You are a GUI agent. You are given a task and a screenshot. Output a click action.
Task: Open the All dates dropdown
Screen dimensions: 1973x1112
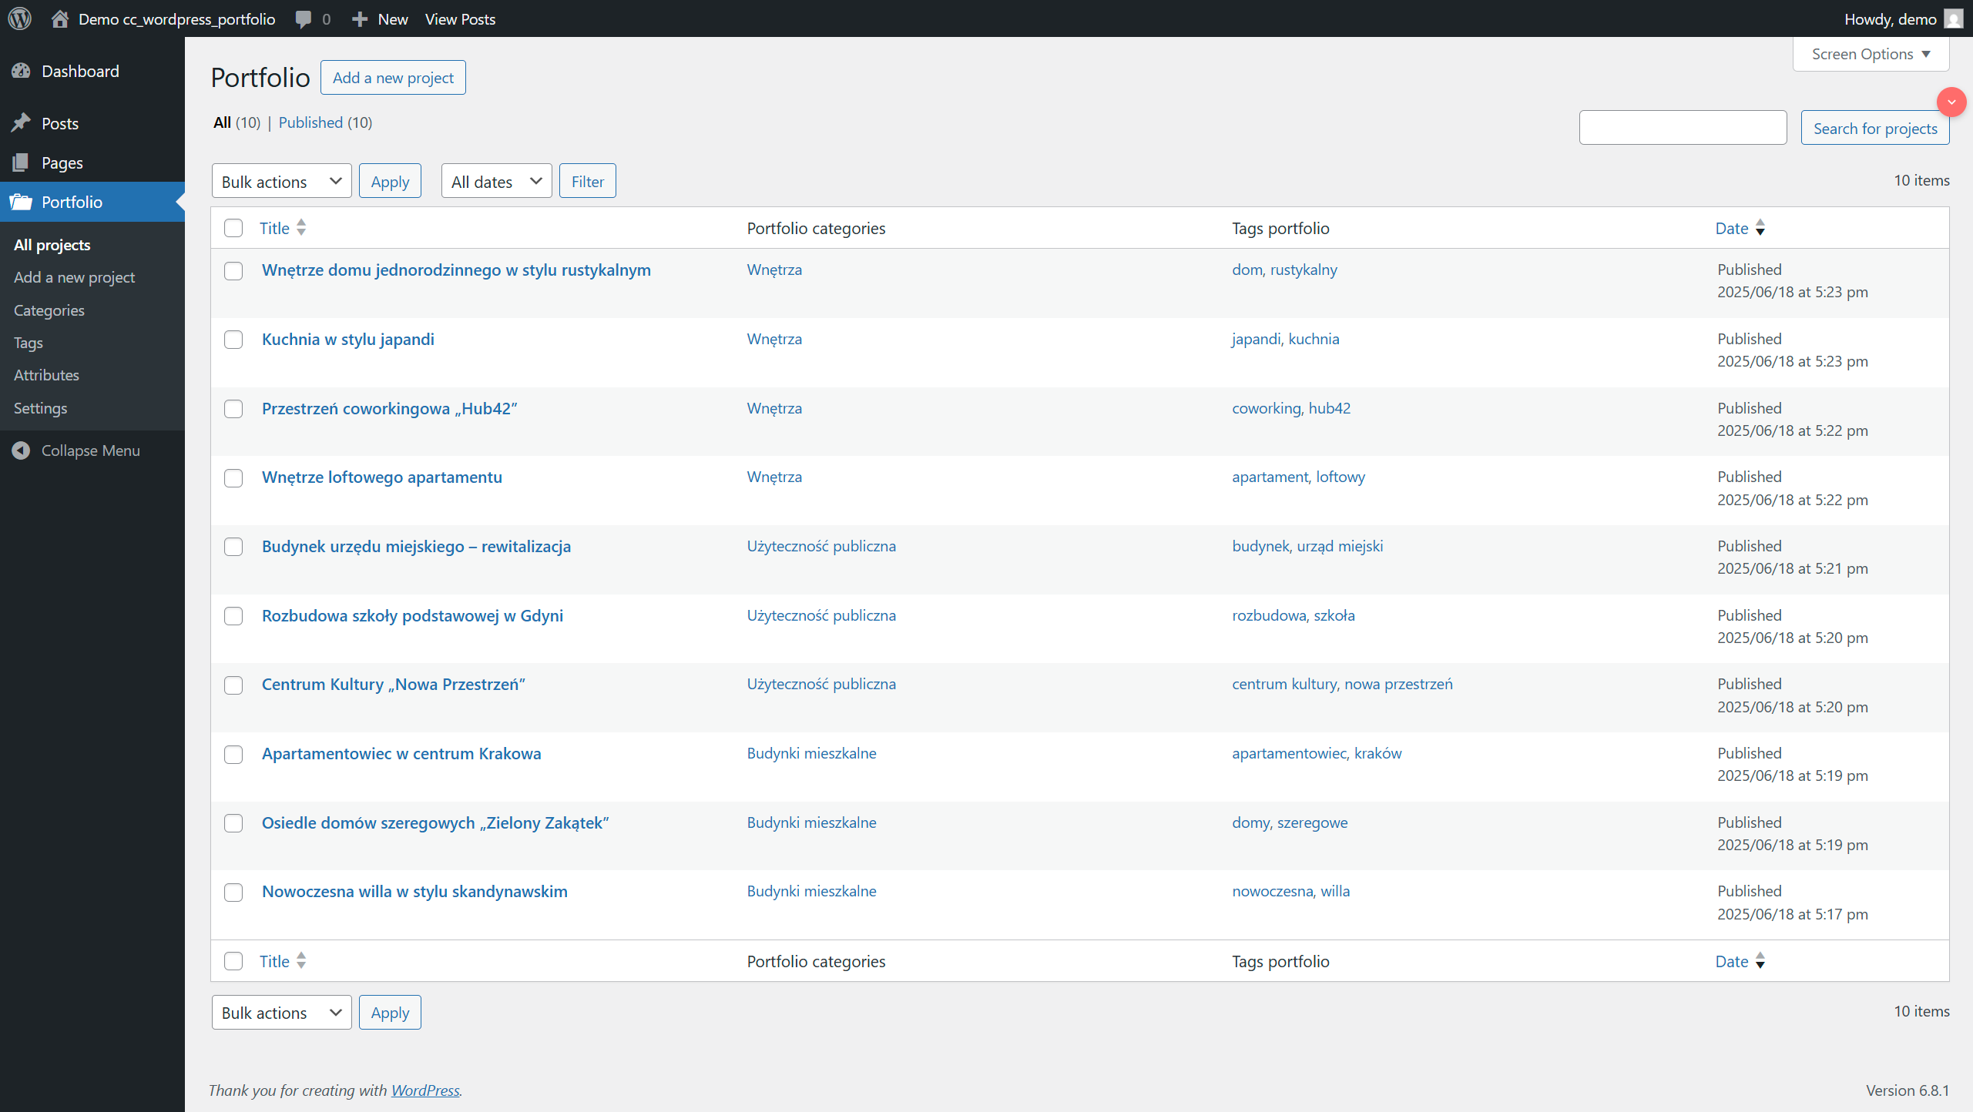point(495,180)
